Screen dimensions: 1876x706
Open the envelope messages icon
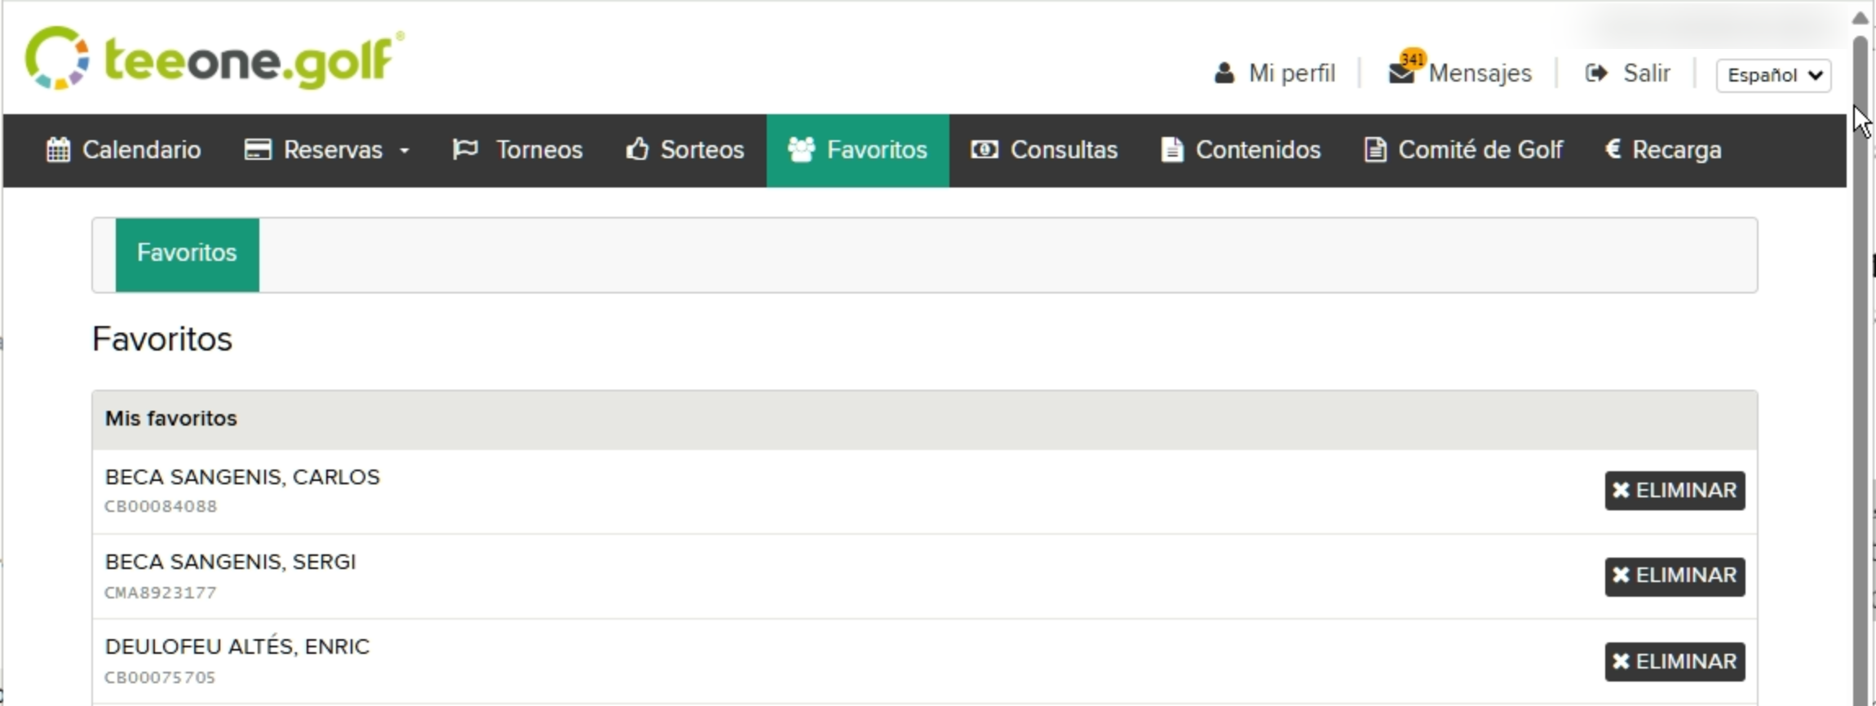[1401, 73]
